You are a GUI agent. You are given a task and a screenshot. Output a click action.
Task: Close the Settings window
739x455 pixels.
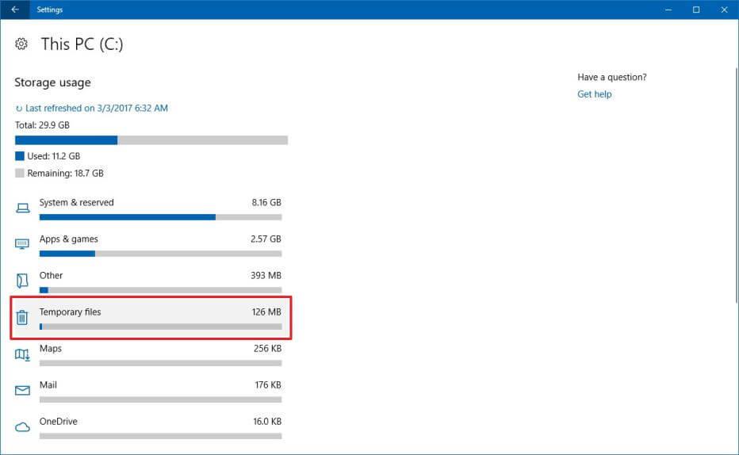725,10
